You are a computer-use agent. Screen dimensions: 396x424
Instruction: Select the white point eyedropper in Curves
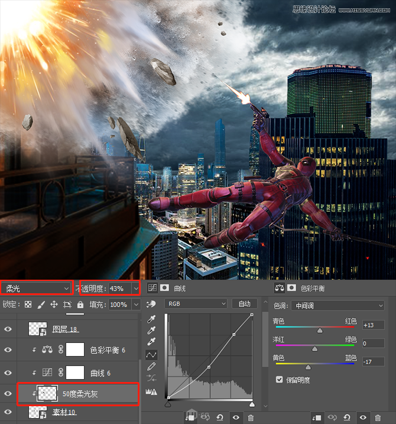[151, 342]
